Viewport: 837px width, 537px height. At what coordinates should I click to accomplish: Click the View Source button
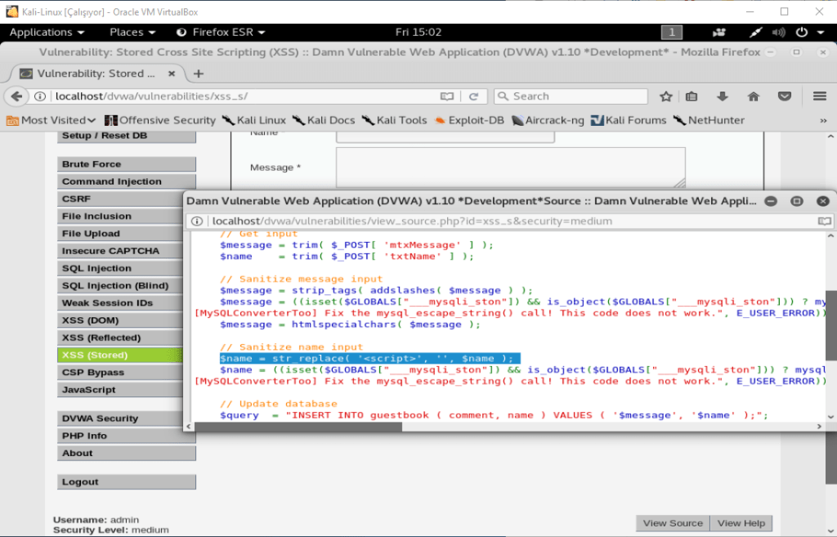672,523
